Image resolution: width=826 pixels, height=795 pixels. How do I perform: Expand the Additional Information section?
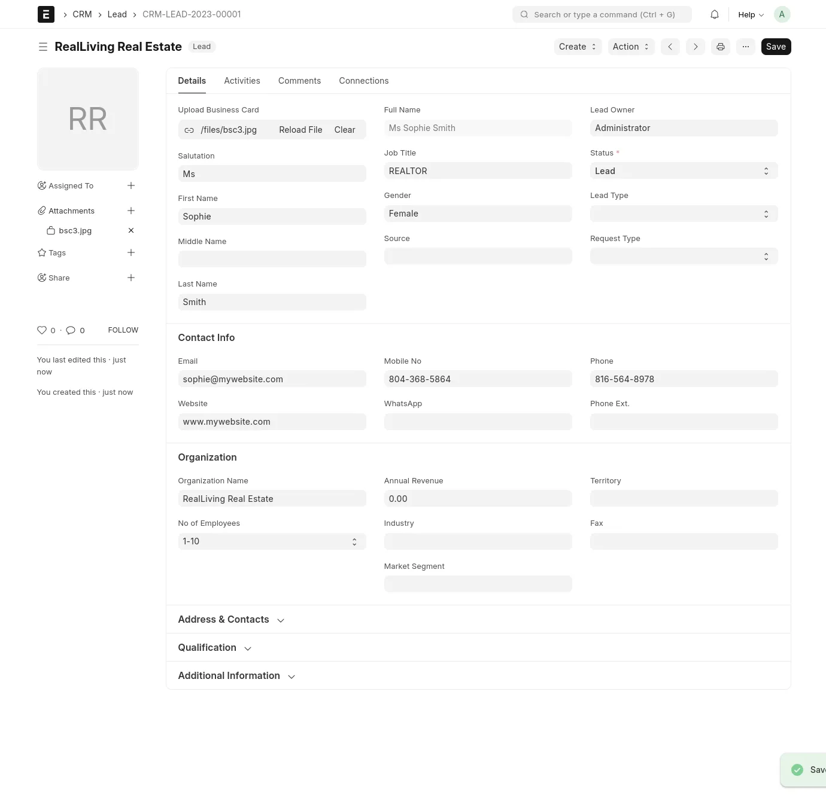pyautogui.click(x=236, y=676)
